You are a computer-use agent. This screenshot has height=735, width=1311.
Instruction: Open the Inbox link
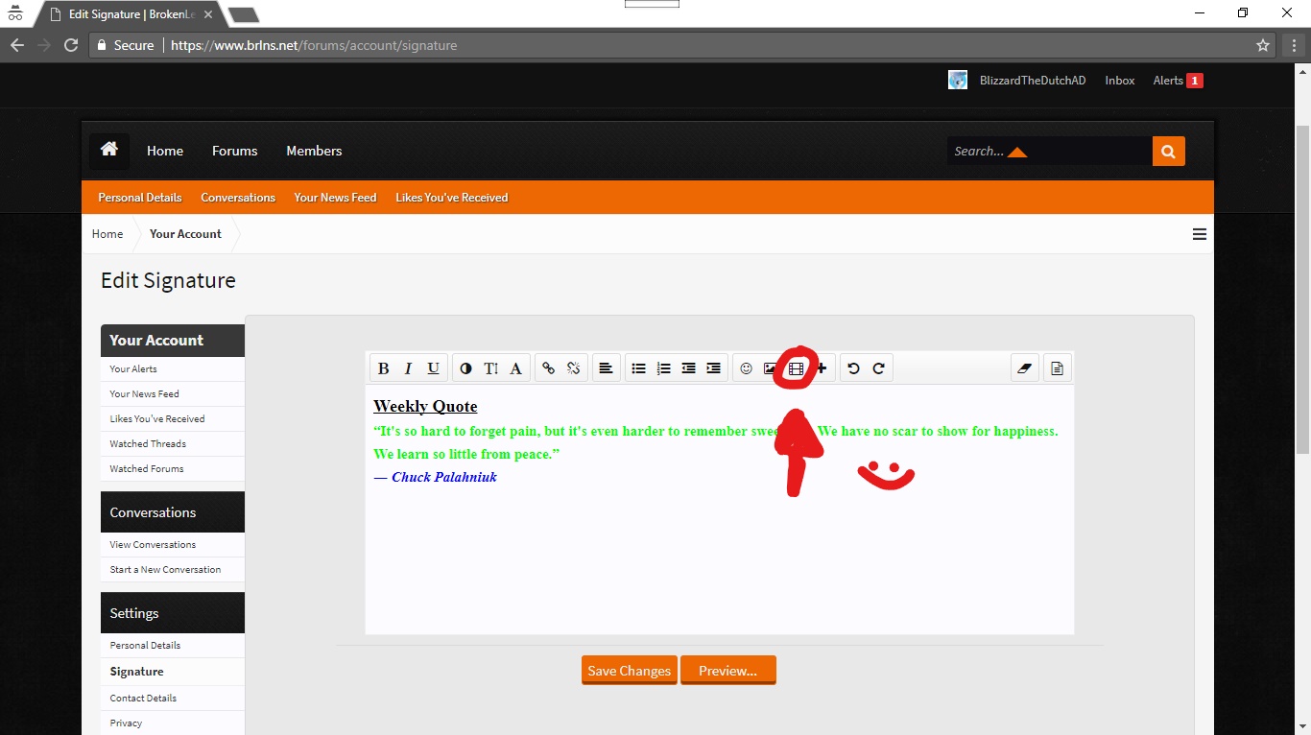tap(1120, 81)
